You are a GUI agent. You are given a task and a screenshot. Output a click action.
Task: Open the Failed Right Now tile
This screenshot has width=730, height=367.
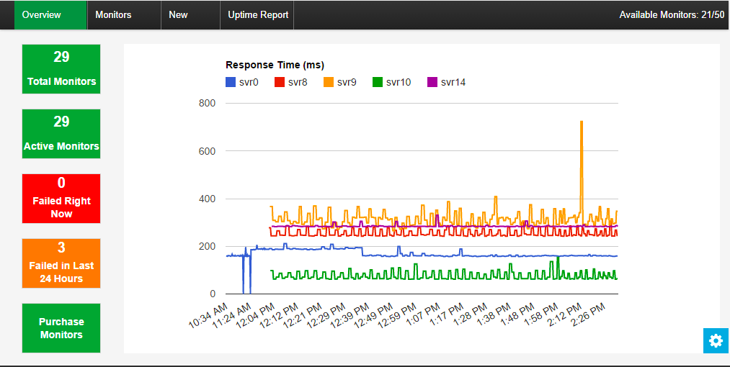pos(61,199)
